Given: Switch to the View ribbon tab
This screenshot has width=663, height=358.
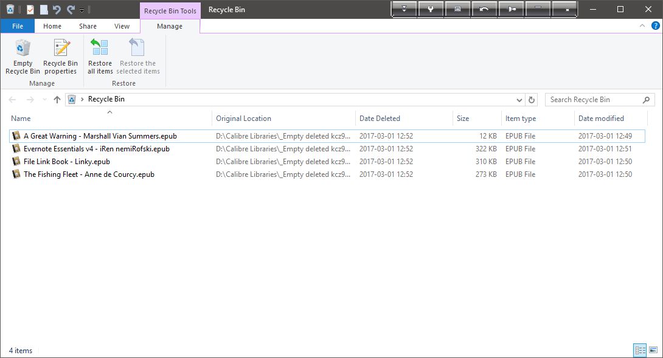Looking at the screenshot, I should 122,26.
